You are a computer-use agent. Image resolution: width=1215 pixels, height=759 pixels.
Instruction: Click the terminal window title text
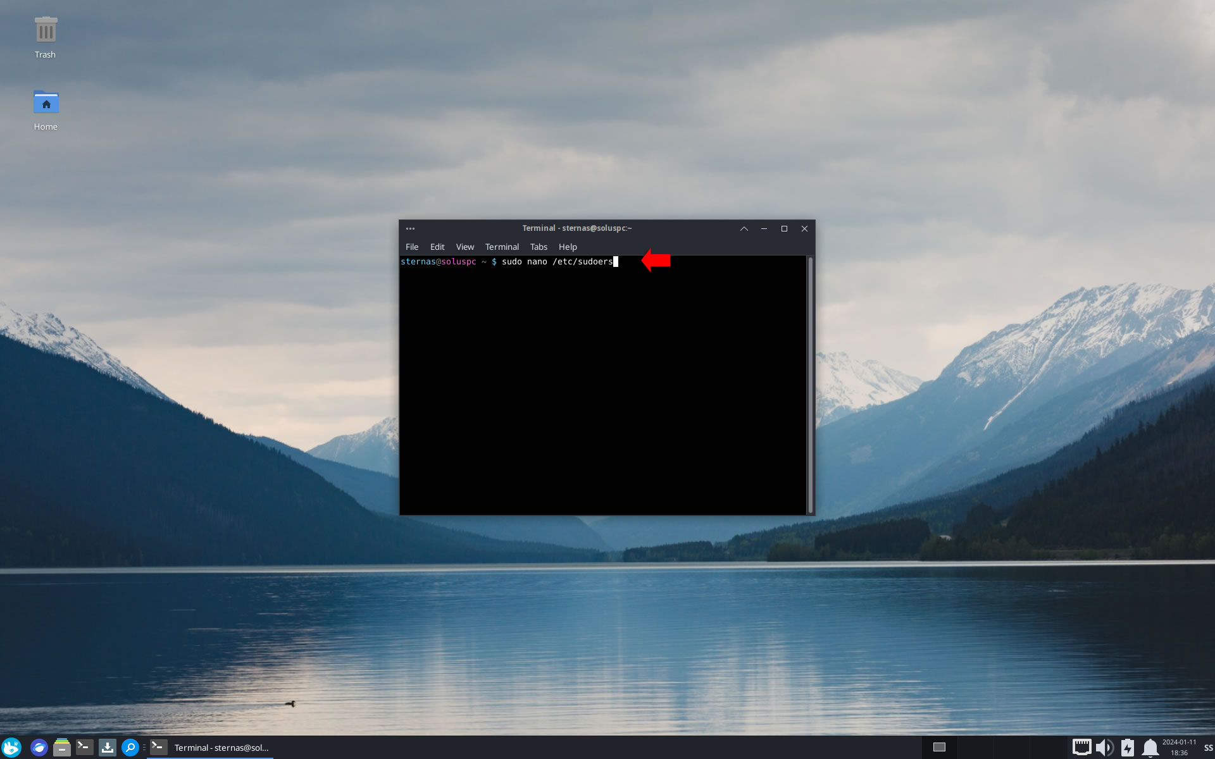tap(576, 228)
